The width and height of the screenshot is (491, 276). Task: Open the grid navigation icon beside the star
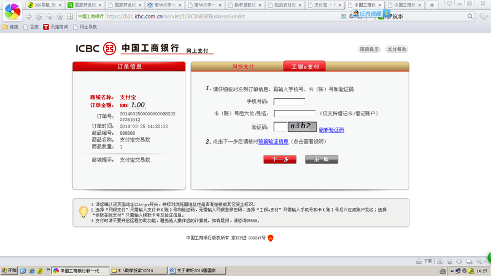click(x=70, y=17)
